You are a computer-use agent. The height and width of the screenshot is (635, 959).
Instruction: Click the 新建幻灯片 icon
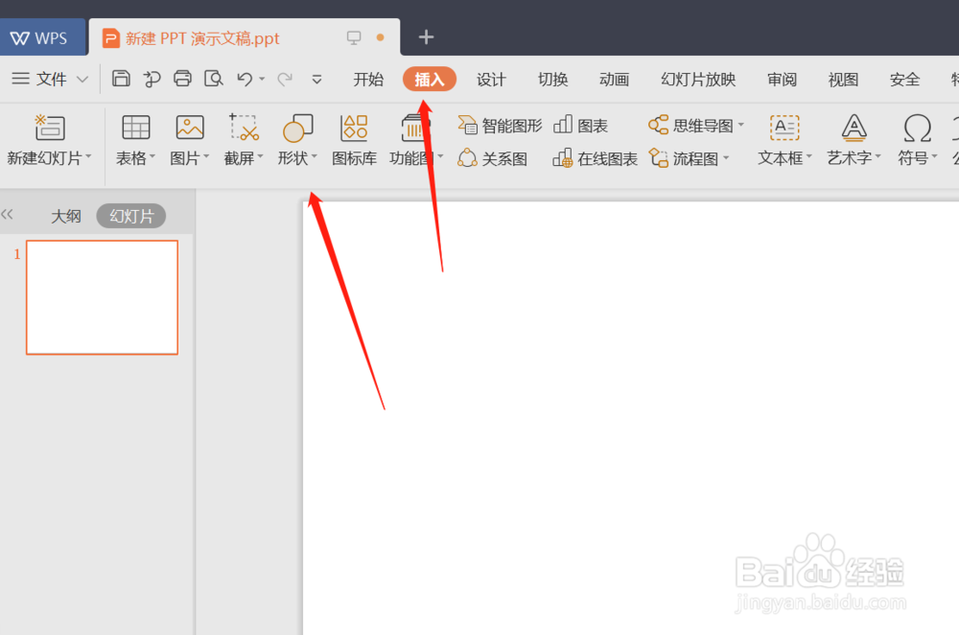click(x=49, y=128)
